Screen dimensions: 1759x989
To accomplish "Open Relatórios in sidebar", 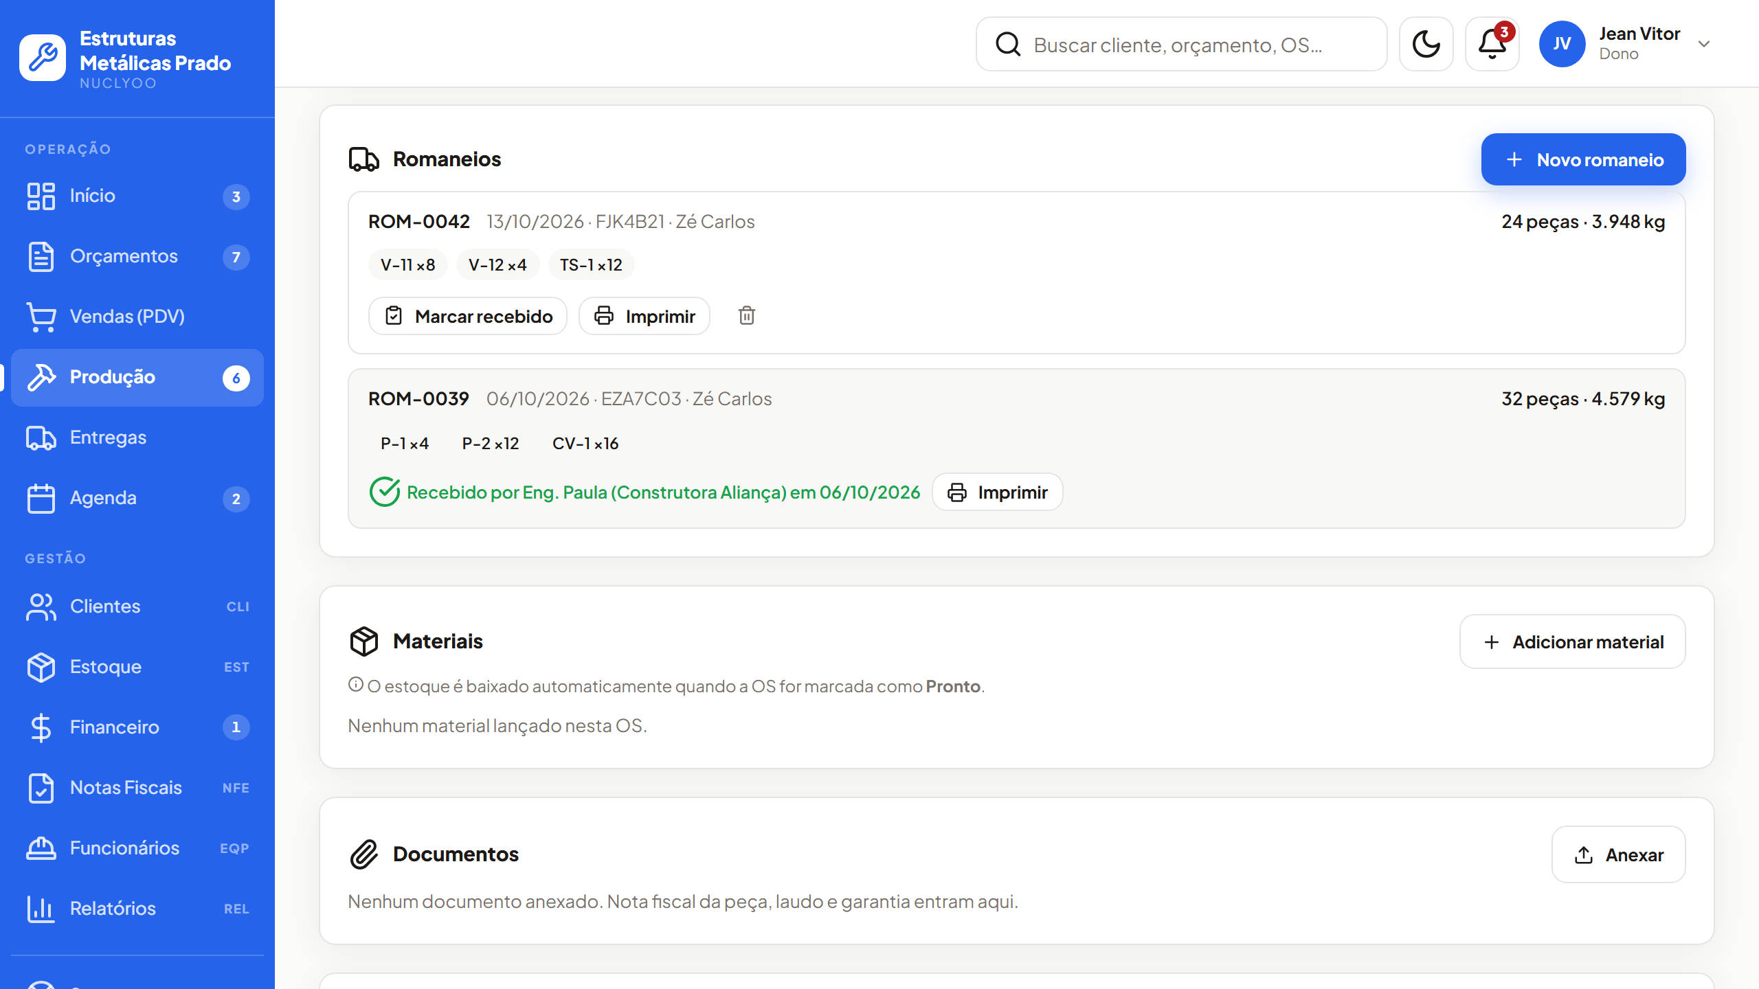I will pos(137,909).
